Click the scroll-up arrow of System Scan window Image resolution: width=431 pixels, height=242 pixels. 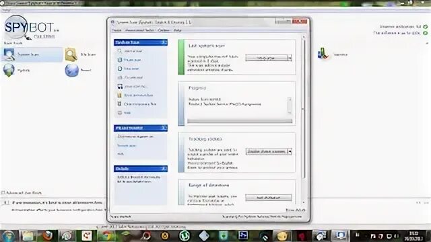[304, 36]
